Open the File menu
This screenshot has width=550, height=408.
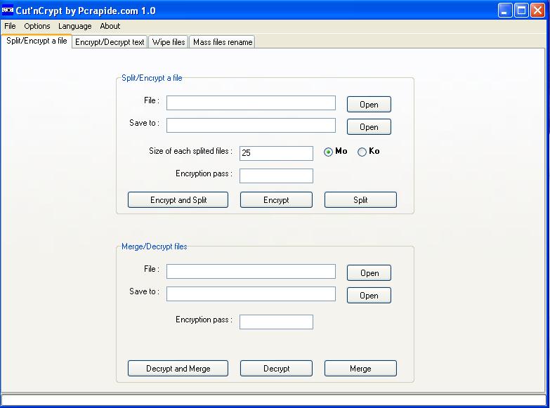coord(10,26)
